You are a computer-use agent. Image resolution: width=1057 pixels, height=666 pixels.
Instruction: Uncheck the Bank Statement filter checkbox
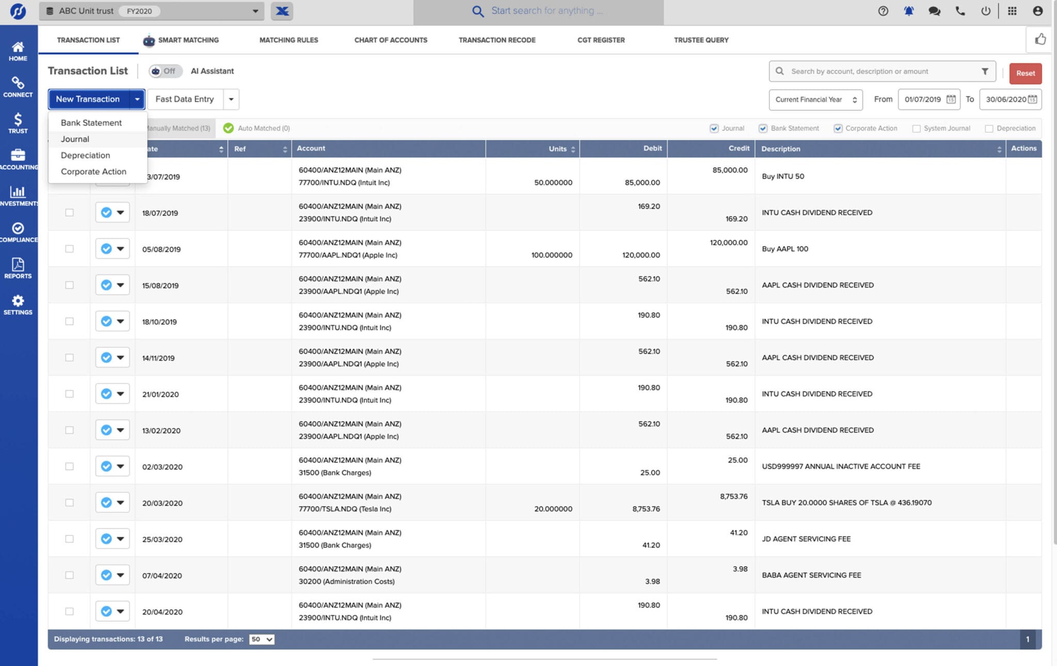point(763,128)
